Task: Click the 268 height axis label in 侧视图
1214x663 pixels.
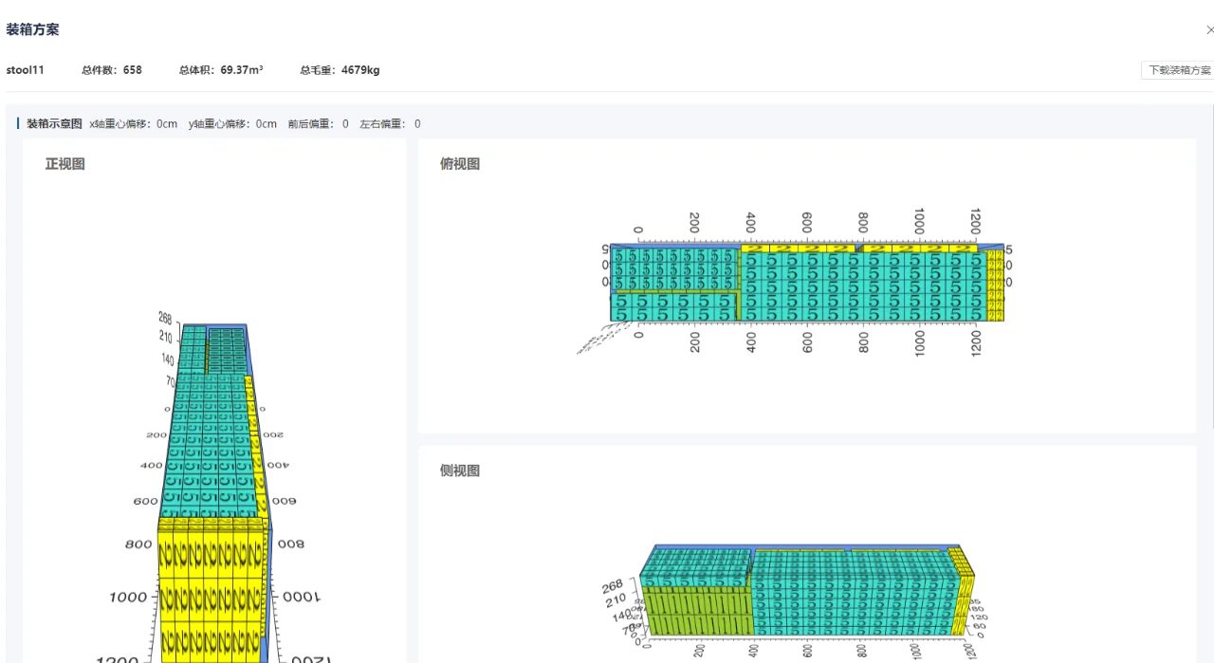Action: click(614, 586)
